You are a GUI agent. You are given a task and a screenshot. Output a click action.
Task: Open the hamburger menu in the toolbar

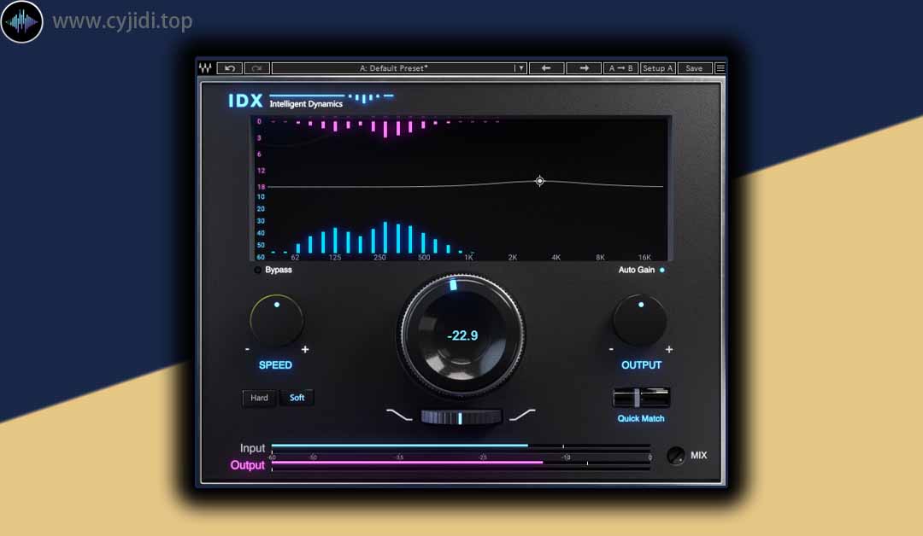click(720, 68)
